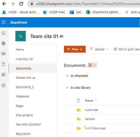Open Inventory list in site navigation
Viewport: 140px width, 137px height.
pos(24,59)
